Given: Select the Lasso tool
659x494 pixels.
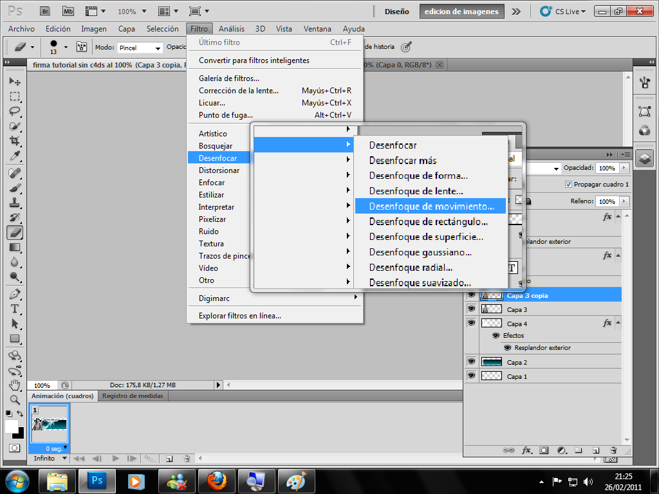Looking at the screenshot, I should (15, 111).
